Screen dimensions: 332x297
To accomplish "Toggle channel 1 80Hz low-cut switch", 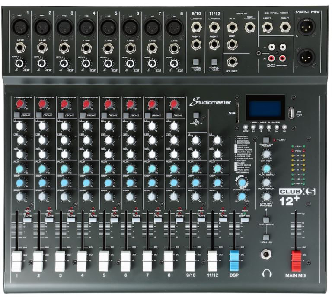I will pos(17,115).
